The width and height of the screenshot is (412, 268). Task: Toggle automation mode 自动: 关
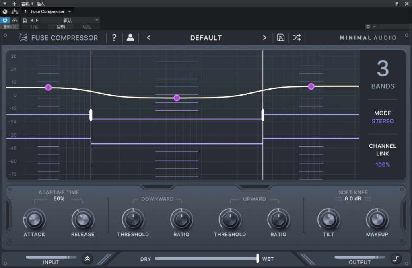[x=10, y=27]
